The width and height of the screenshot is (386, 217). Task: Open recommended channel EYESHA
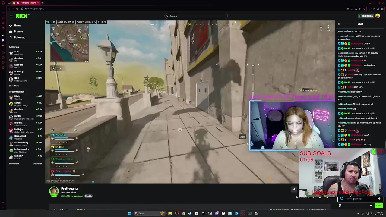point(26,157)
